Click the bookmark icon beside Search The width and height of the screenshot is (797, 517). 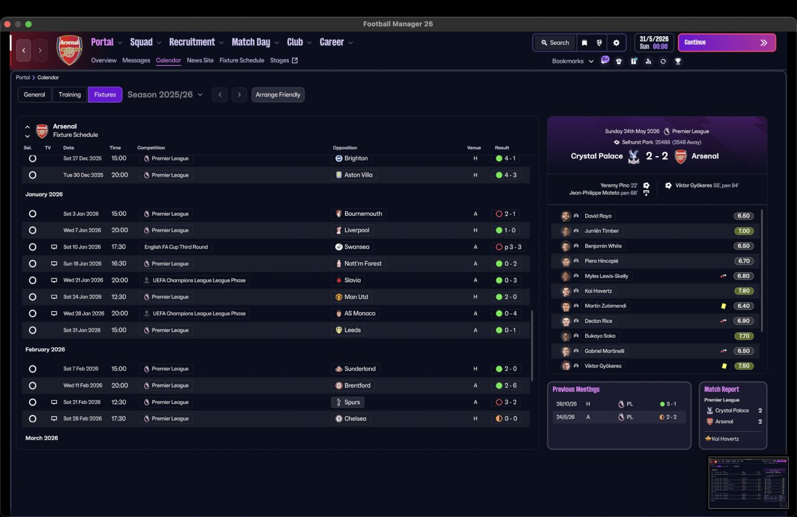(585, 43)
